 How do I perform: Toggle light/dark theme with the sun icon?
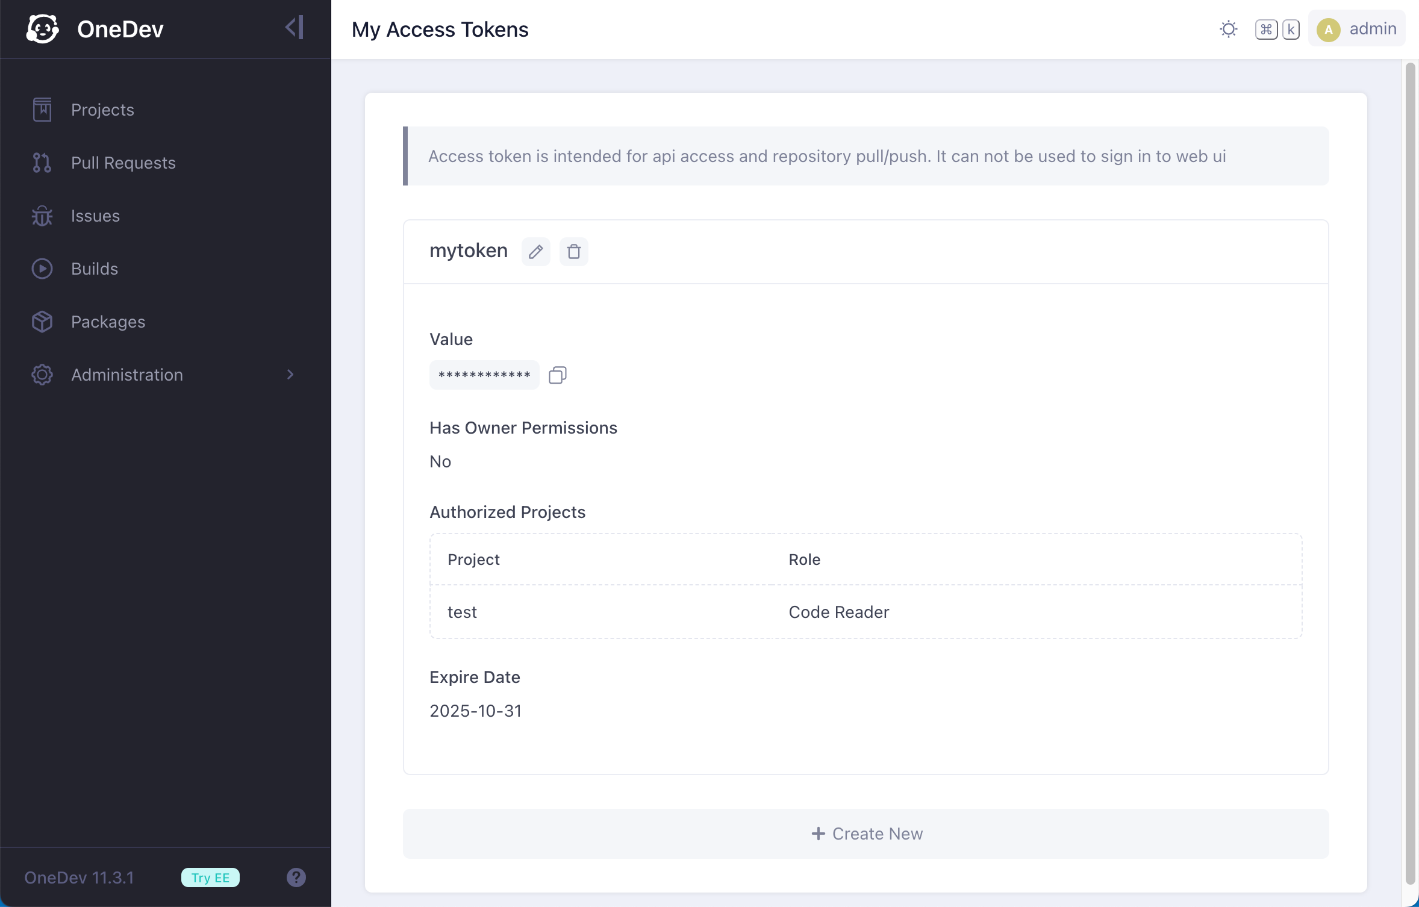(1227, 29)
